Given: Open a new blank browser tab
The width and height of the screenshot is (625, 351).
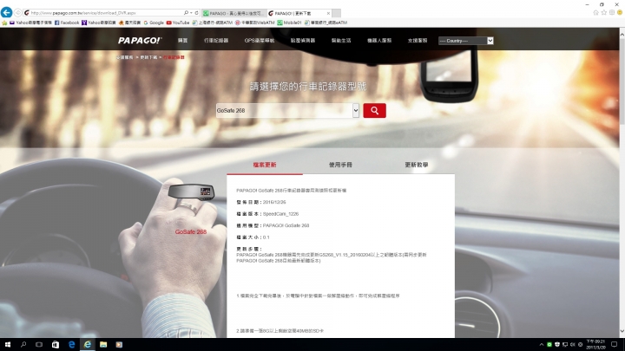Looking at the screenshot, I should (337, 13).
